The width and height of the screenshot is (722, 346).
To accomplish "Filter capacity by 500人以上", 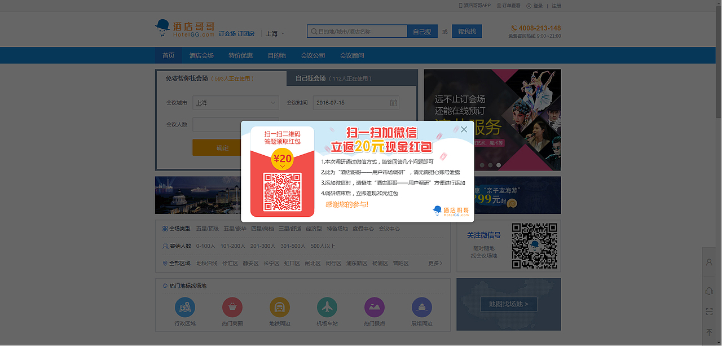I will click(x=323, y=246).
